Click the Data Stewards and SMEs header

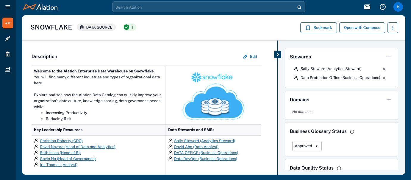[x=191, y=130]
